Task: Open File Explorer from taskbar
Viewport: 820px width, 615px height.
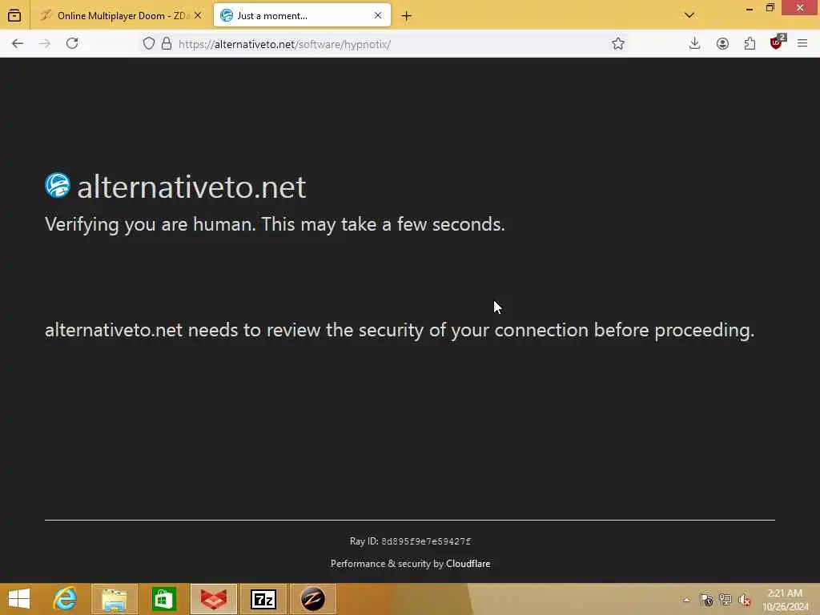Action: pos(114,599)
